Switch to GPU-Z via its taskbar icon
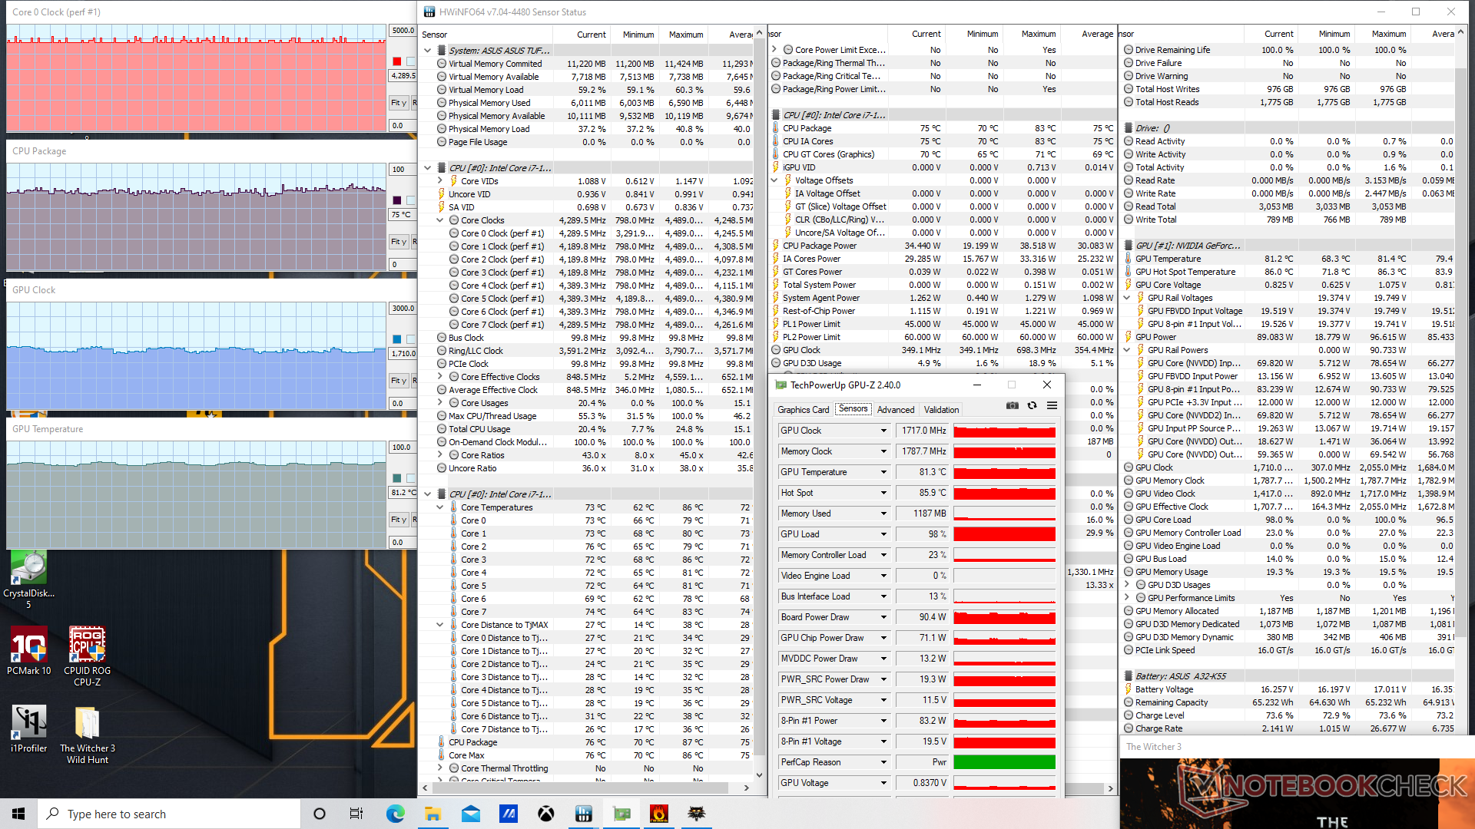The width and height of the screenshot is (1475, 829). [x=621, y=814]
